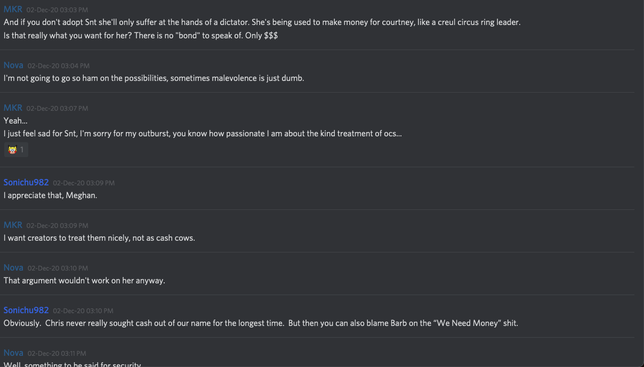
Task: Click Nova's username on the 03:10 PM message
Action: coord(13,267)
